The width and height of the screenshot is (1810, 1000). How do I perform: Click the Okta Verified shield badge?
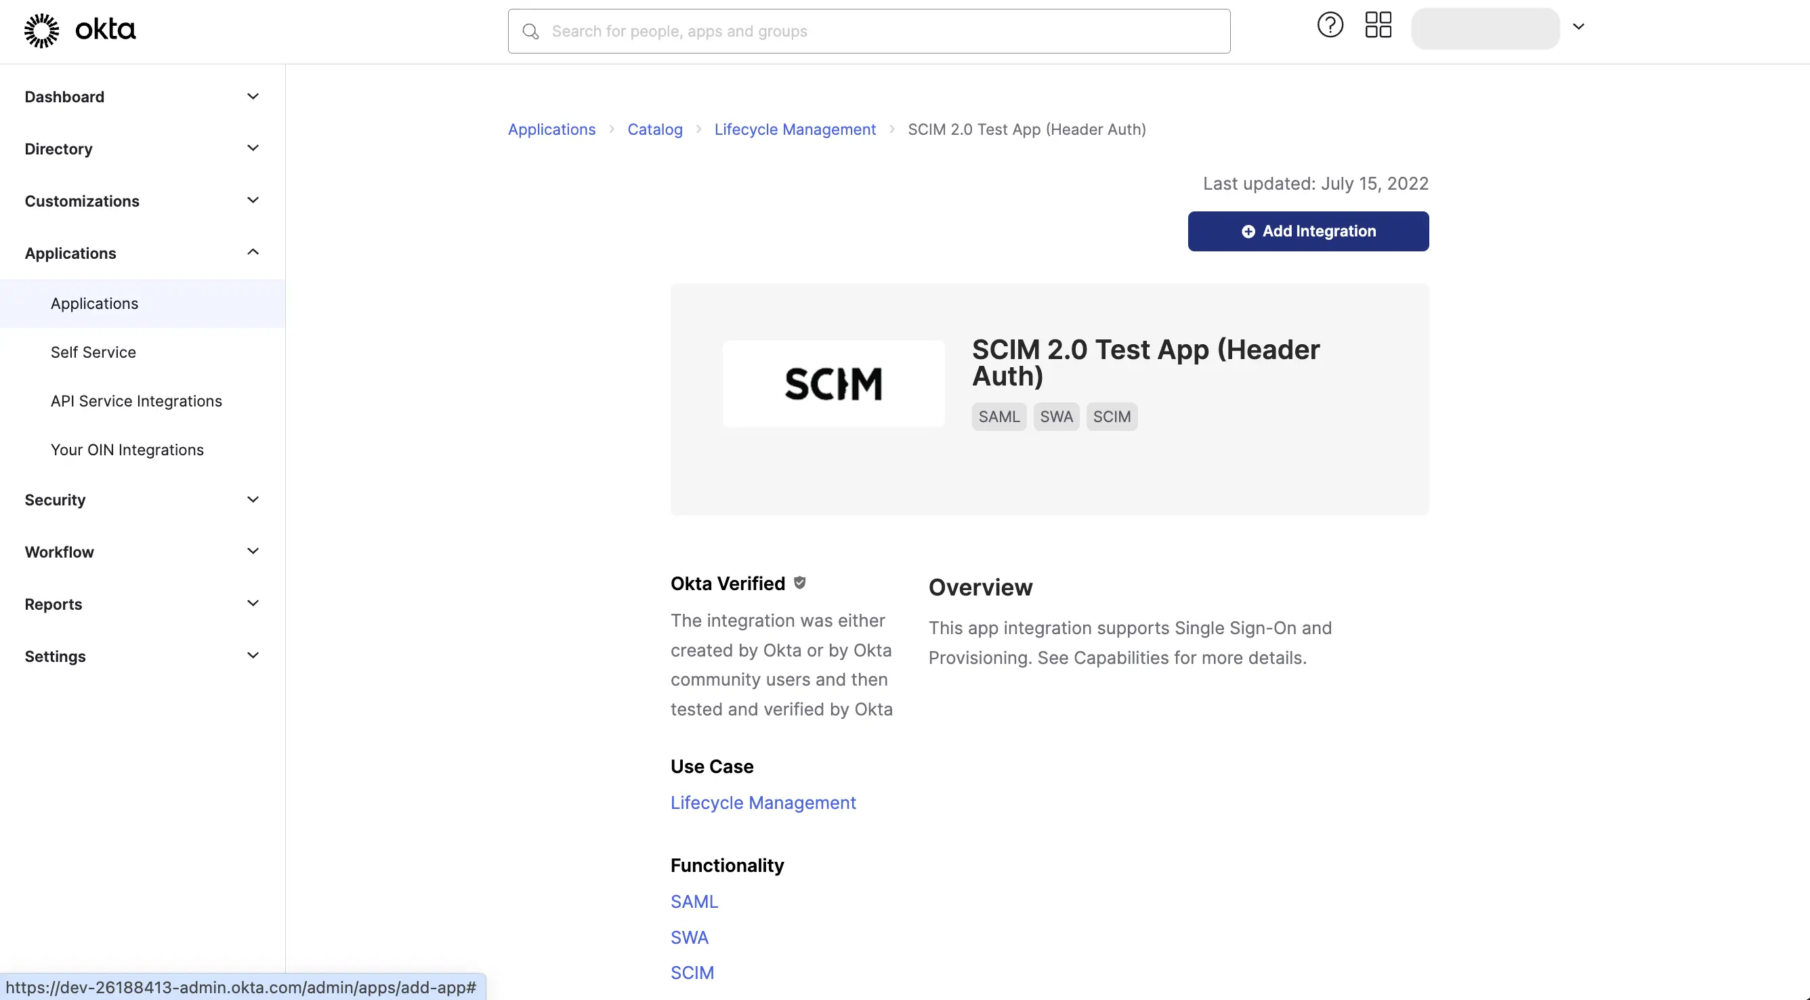point(799,582)
